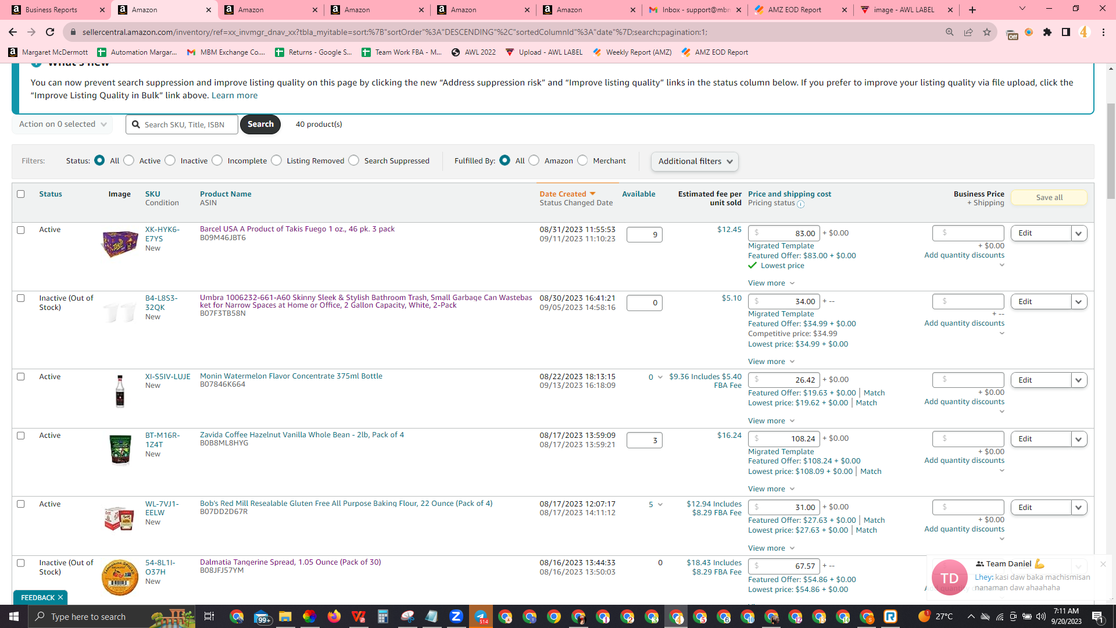1116x628 pixels.
Task: Choose the Search Suppressed status radio
Action: pyautogui.click(x=354, y=160)
